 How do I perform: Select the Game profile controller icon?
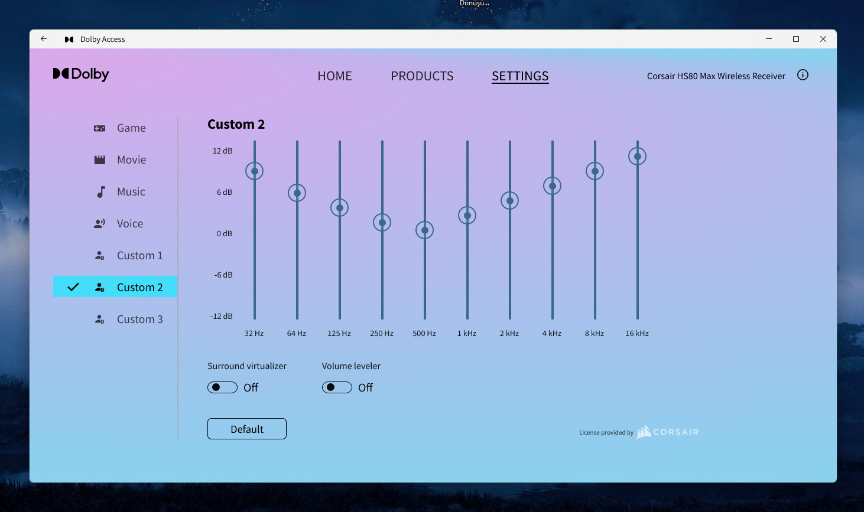click(100, 128)
